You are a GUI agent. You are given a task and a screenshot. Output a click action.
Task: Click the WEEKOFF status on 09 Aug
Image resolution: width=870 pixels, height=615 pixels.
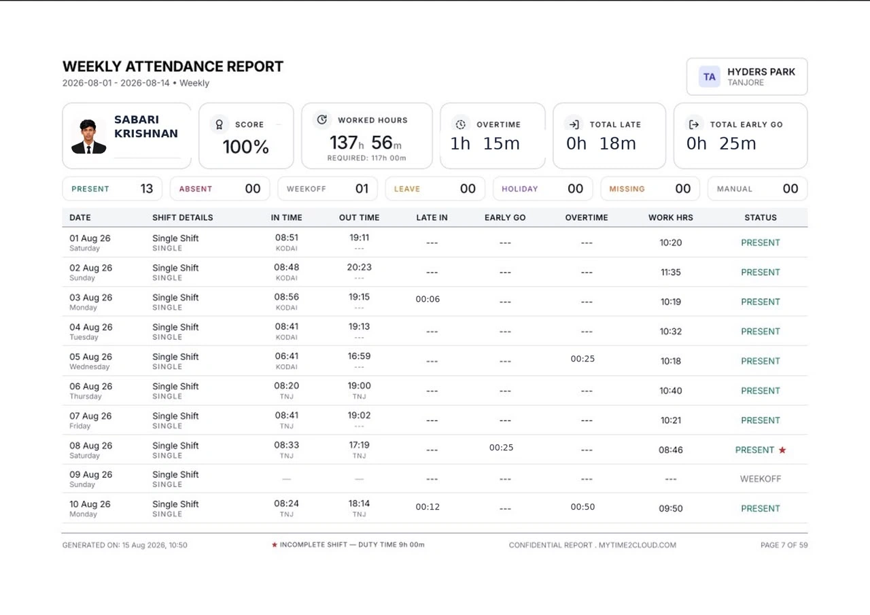[761, 479]
